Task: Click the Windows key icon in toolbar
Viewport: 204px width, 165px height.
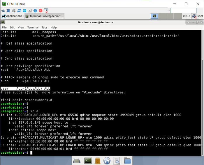Action: tap(24, 10)
